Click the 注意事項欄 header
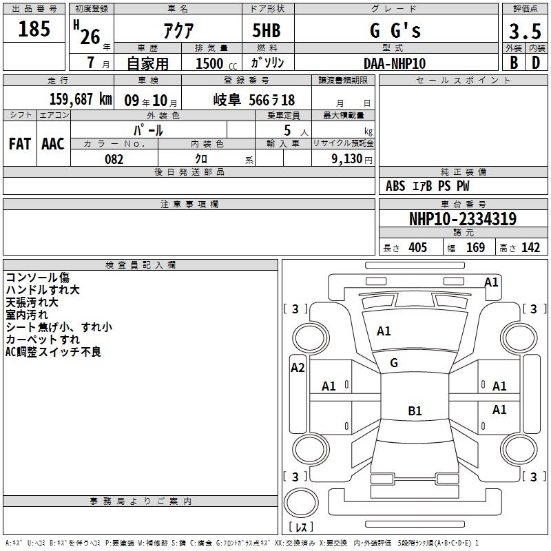The height and width of the screenshot is (551, 551). point(189,204)
